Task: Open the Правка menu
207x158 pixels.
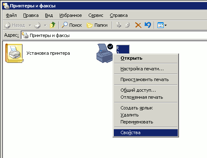Action: click(x=31, y=15)
